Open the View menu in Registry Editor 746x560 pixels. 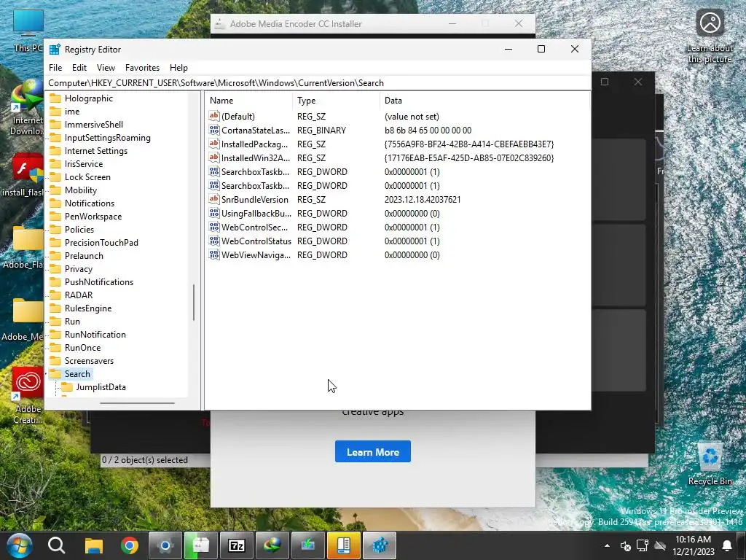coord(106,68)
